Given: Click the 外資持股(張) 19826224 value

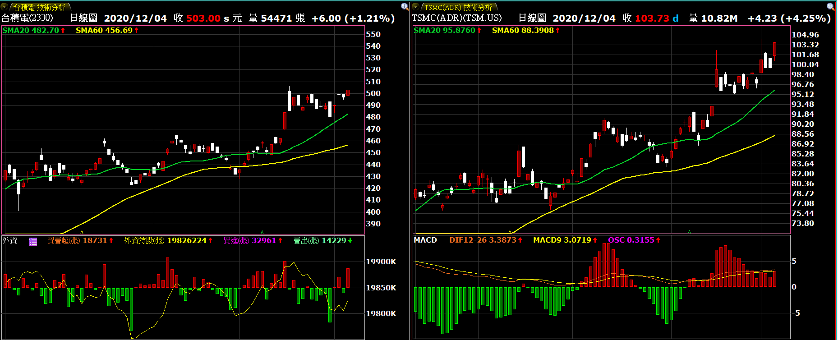Looking at the screenshot, I should coord(168,240).
